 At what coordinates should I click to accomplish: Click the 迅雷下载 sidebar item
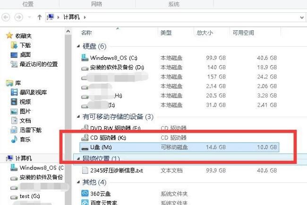pos(30,130)
